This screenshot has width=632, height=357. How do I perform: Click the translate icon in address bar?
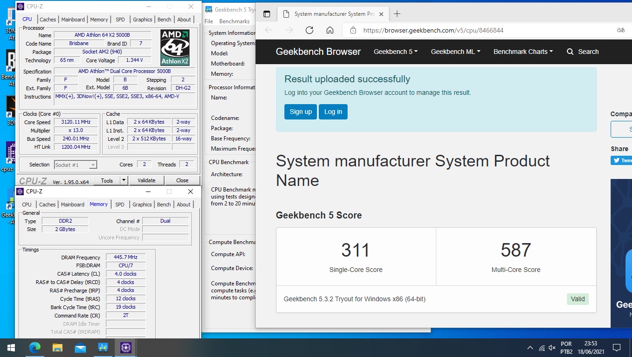(621, 30)
